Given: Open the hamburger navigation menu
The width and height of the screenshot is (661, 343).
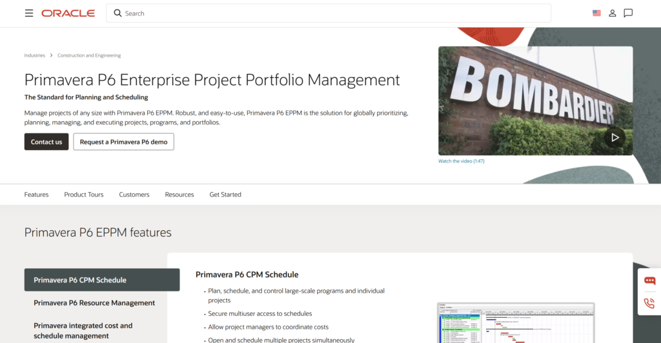Looking at the screenshot, I should click(29, 13).
